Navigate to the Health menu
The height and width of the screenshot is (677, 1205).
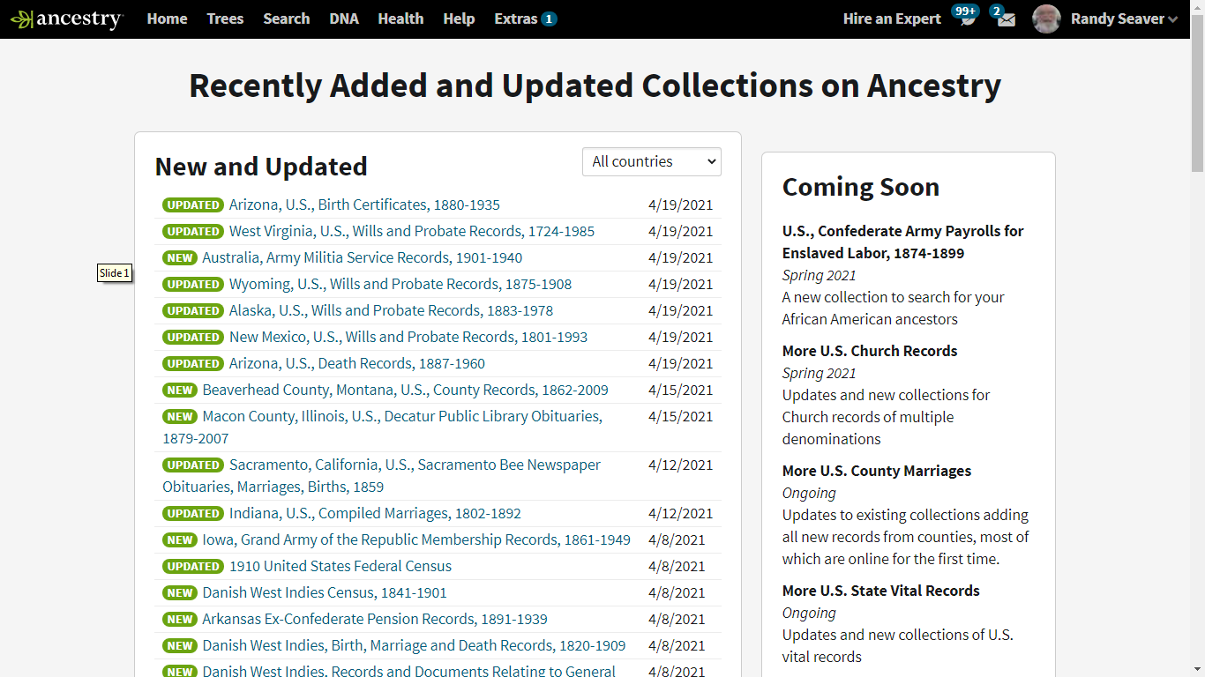400,18
